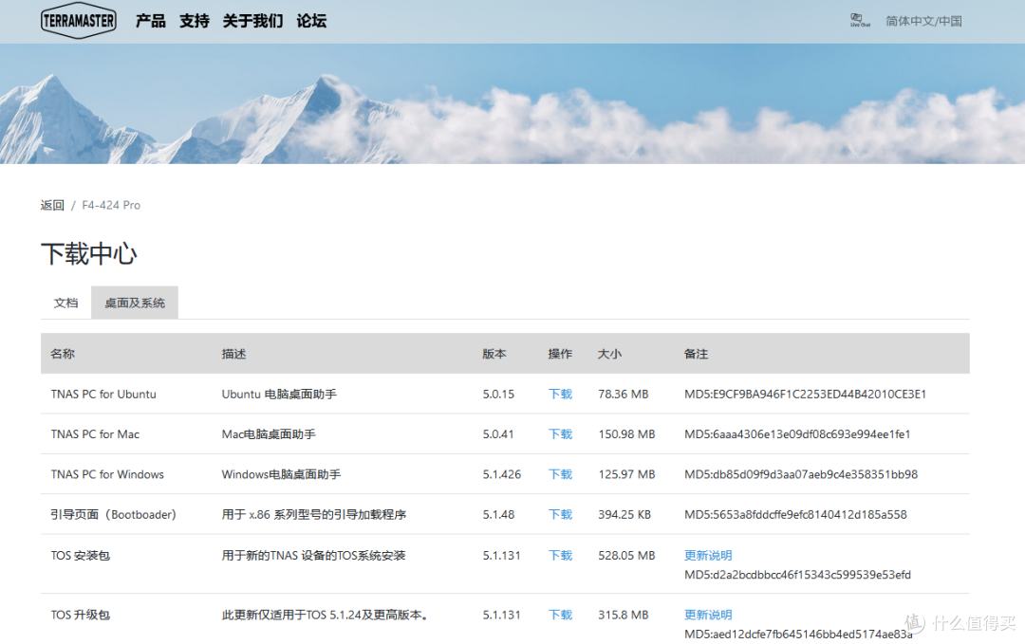Image resolution: width=1025 pixels, height=644 pixels.
Task: Click the 名称 column header
Action: click(63, 354)
